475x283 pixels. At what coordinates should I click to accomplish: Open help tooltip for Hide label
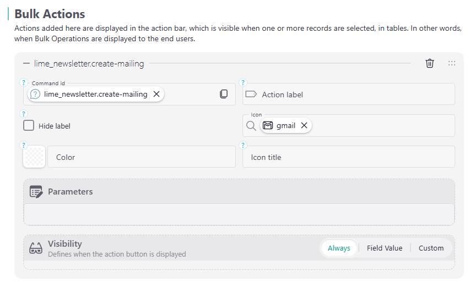pos(23,114)
